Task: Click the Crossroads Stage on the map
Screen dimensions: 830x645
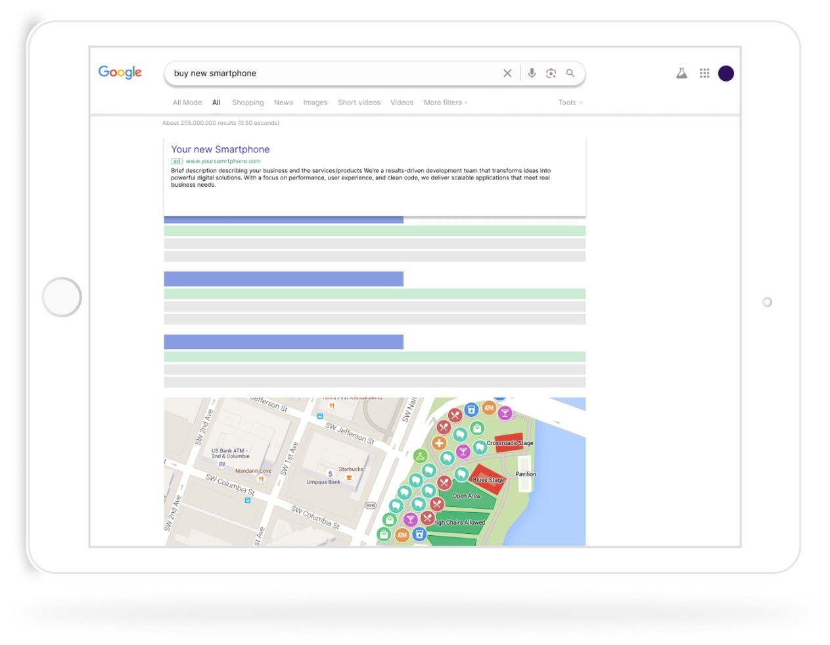Action: [x=509, y=442]
